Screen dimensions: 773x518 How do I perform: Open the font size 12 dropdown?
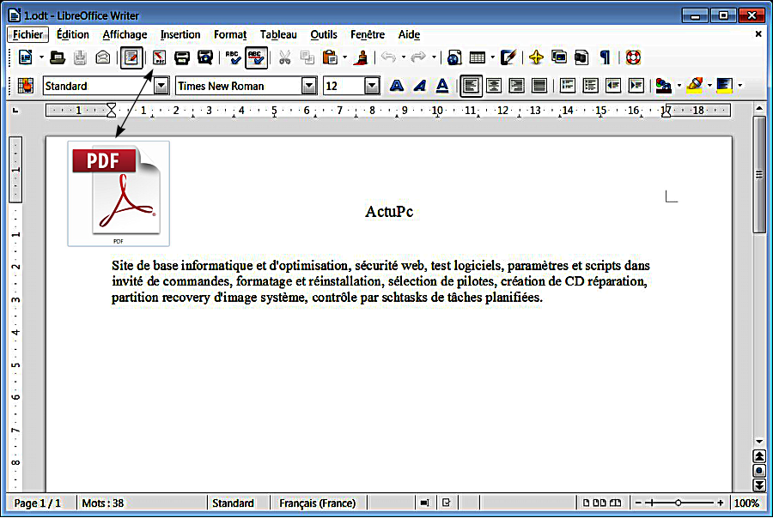[x=372, y=86]
